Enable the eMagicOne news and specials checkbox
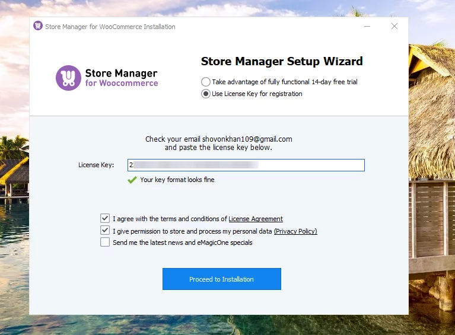The height and width of the screenshot is (335, 455). pos(105,242)
